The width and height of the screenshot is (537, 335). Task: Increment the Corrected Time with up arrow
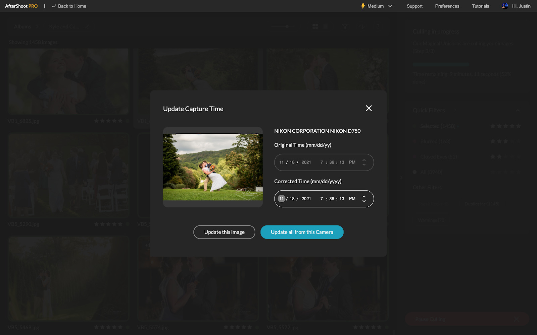click(364, 197)
